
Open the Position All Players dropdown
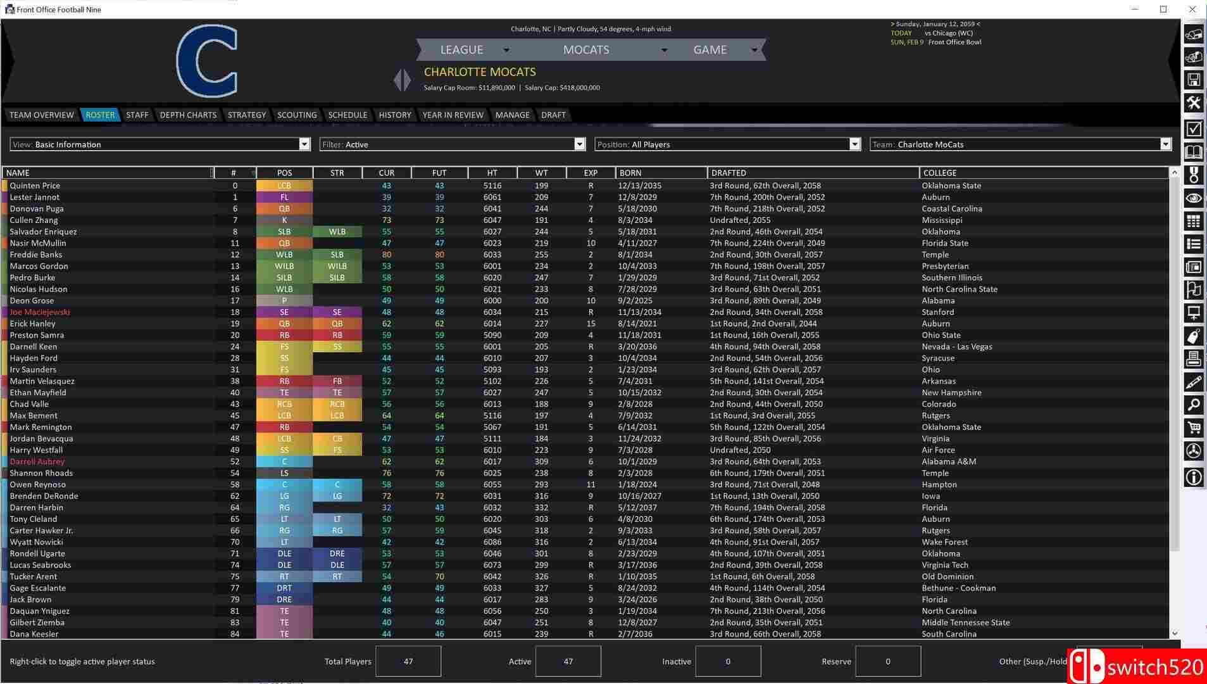854,144
